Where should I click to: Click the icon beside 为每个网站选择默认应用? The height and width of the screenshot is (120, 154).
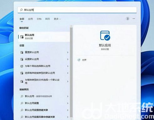click(x=22, y=66)
